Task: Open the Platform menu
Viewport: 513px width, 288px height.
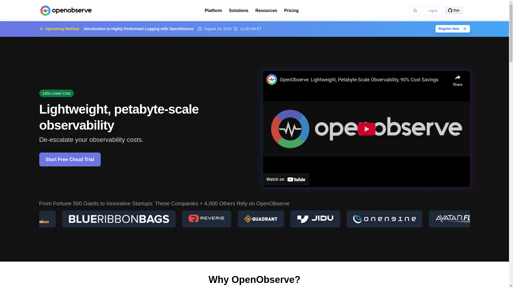Action: [213, 11]
